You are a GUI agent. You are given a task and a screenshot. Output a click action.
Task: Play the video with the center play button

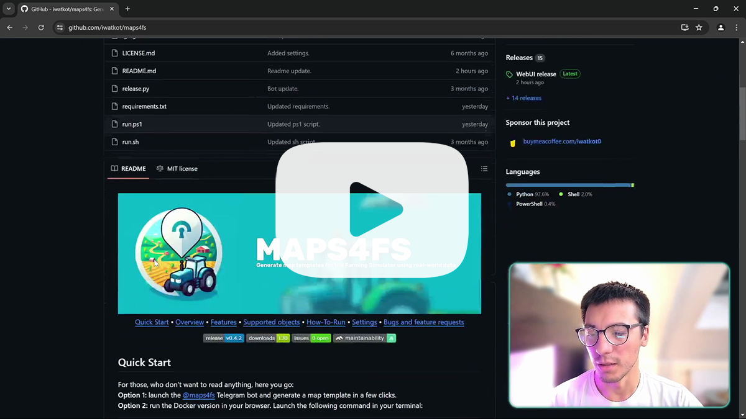pos(372,209)
